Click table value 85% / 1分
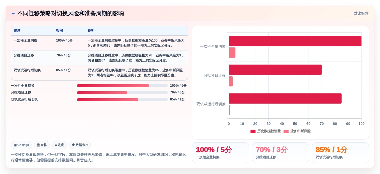380x174 pixels. 63,70
